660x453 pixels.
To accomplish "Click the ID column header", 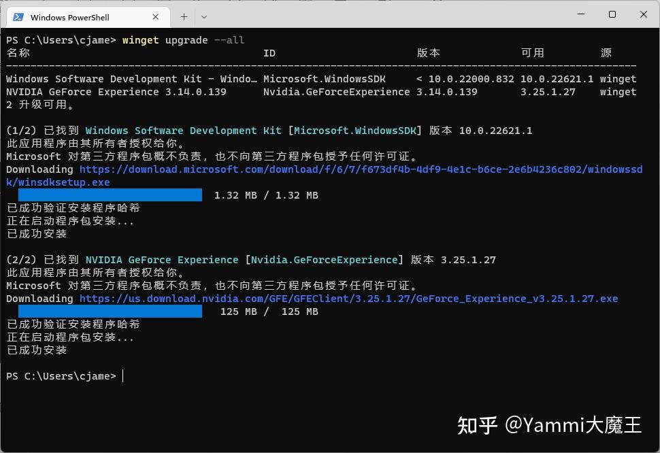I will tap(269, 53).
